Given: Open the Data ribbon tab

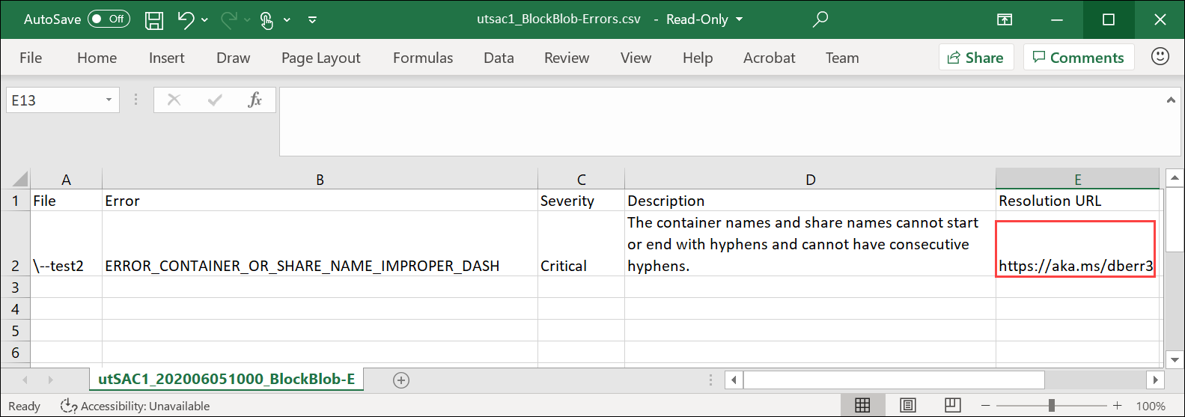Looking at the screenshot, I should (499, 58).
